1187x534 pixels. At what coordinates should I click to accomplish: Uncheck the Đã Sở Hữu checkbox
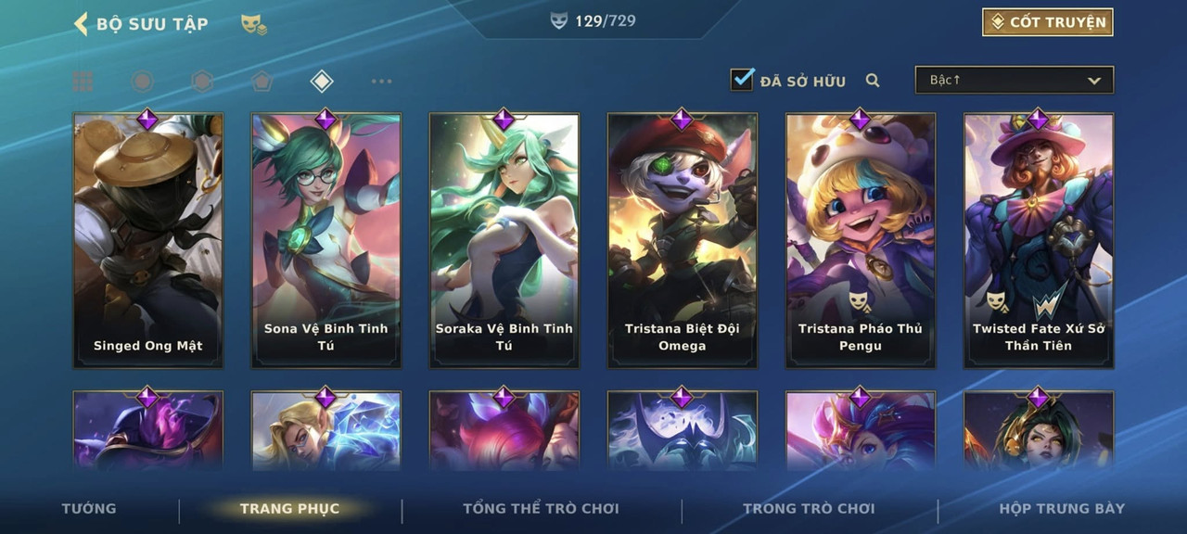(x=742, y=80)
